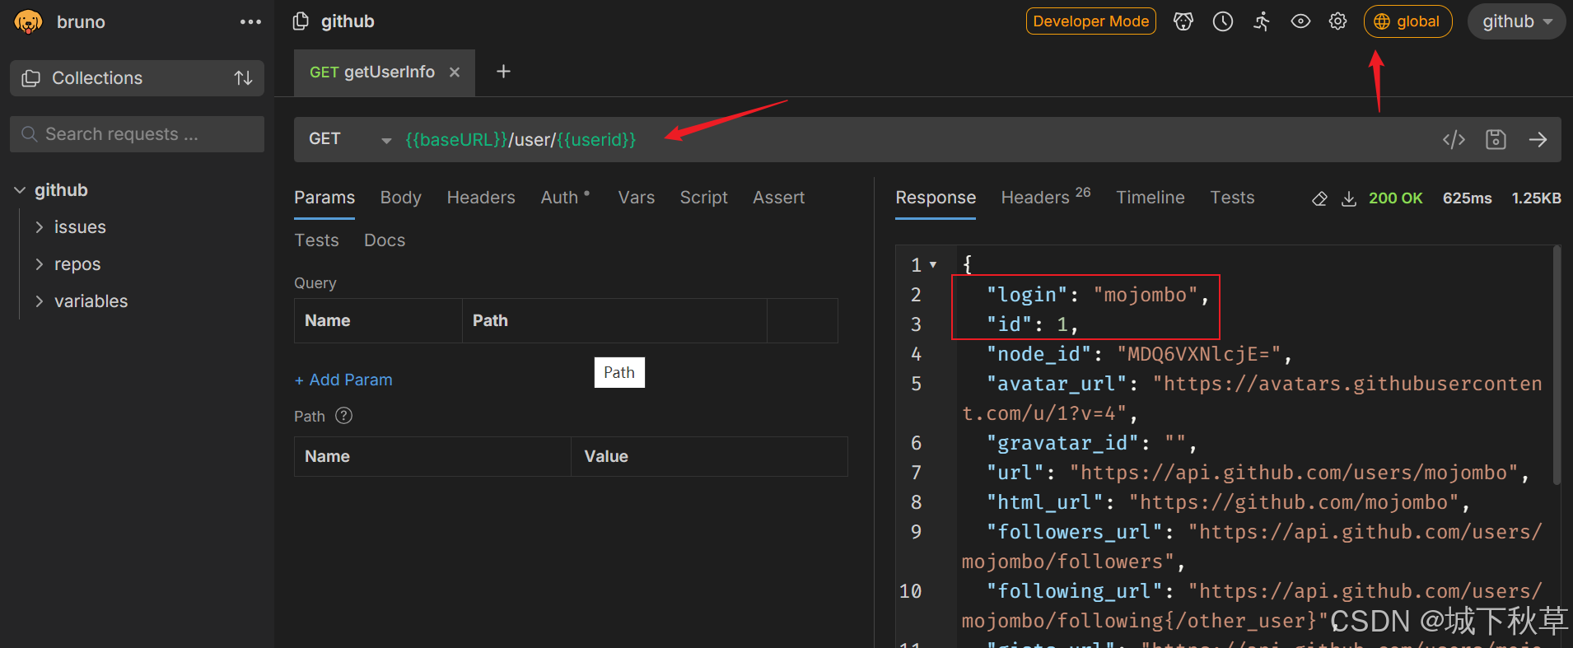The image size is (1573, 648).
Task: Click the eye variables icon
Action: [x=1300, y=21]
